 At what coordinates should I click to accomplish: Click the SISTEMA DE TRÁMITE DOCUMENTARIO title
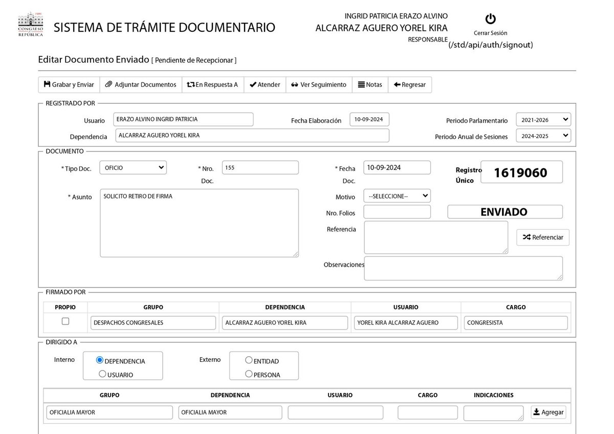coord(164,28)
